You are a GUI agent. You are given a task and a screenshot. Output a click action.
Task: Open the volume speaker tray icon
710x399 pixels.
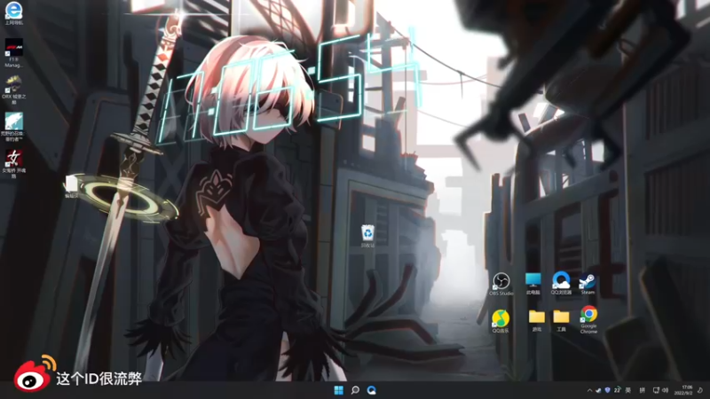pyautogui.click(x=665, y=390)
